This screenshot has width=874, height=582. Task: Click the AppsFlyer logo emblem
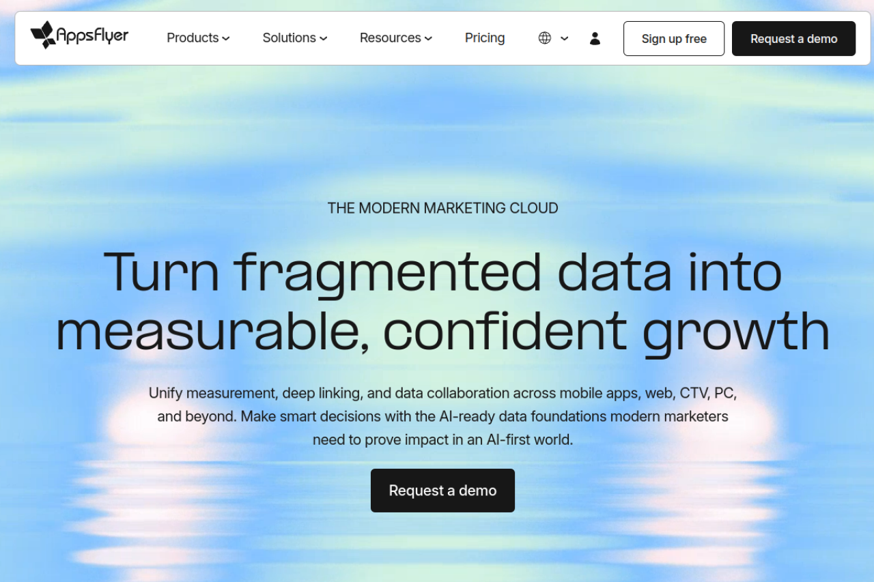pos(43,35)
